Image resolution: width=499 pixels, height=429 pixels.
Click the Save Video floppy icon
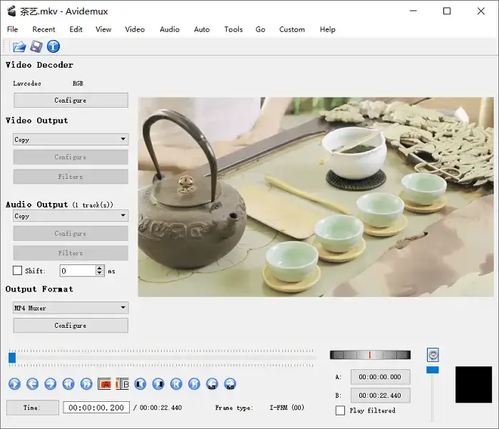(x=36, y=47)
